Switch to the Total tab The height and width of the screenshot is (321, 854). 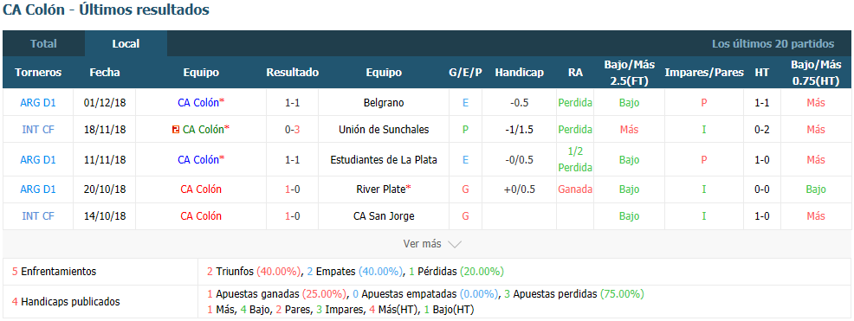(43, 43)
